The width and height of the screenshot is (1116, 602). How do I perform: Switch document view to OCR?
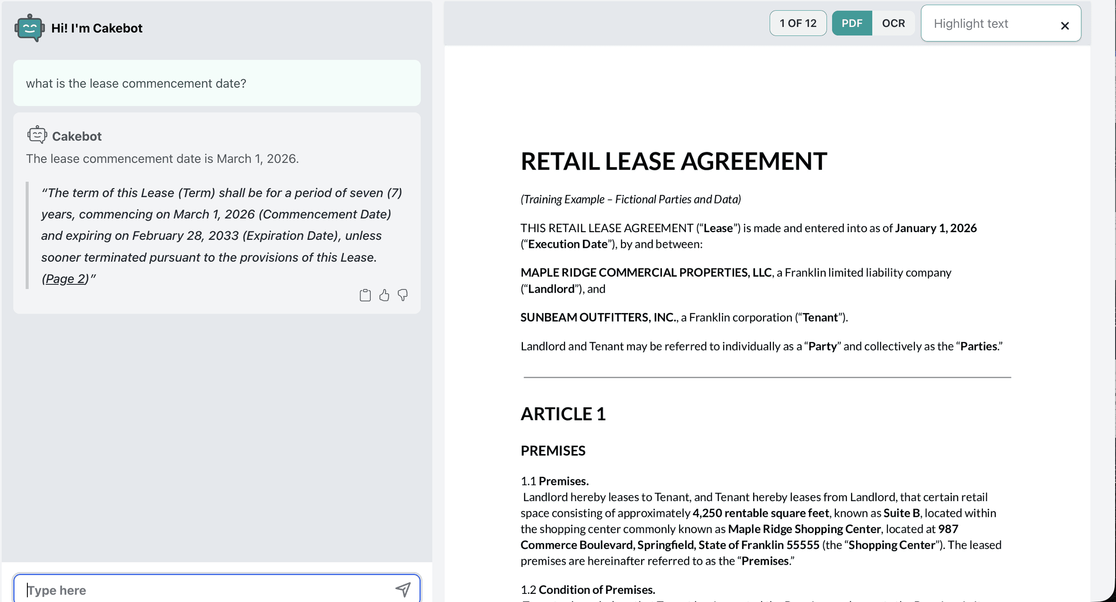[893, 24]
